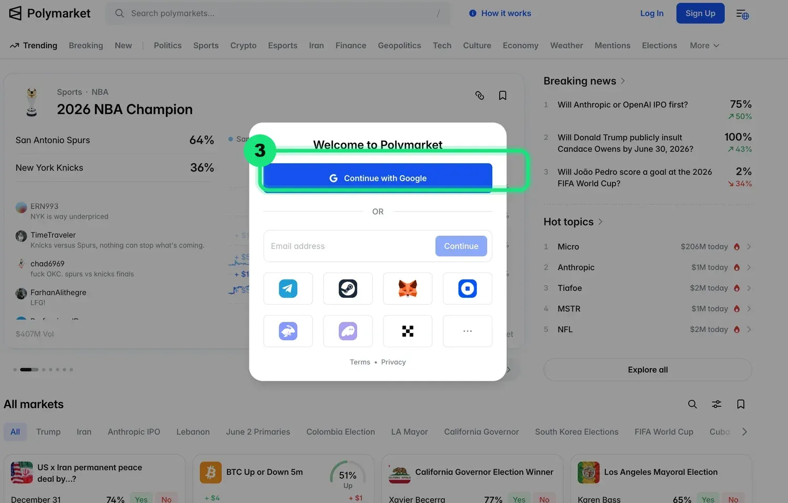Open the Esports category
Image resolution: width=788 pixels, height=503 pixels.
(x=283, y=46)
